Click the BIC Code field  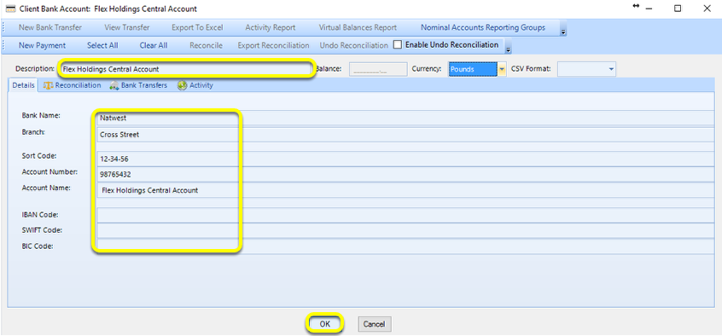pos(405,246)
